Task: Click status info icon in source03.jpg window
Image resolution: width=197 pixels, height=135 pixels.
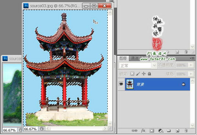Action: click(42, 129)
